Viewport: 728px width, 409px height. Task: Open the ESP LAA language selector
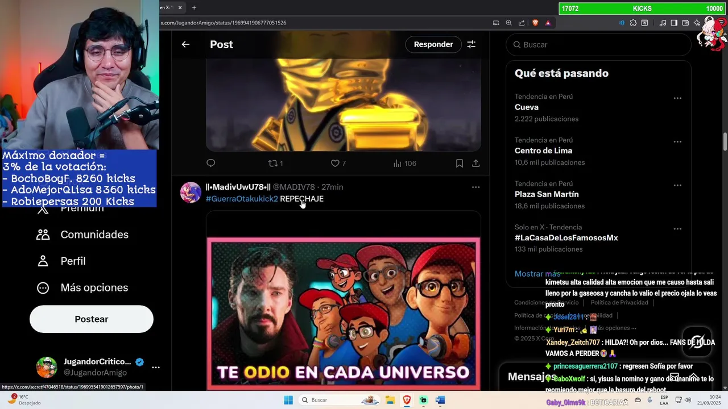point(664,400)
